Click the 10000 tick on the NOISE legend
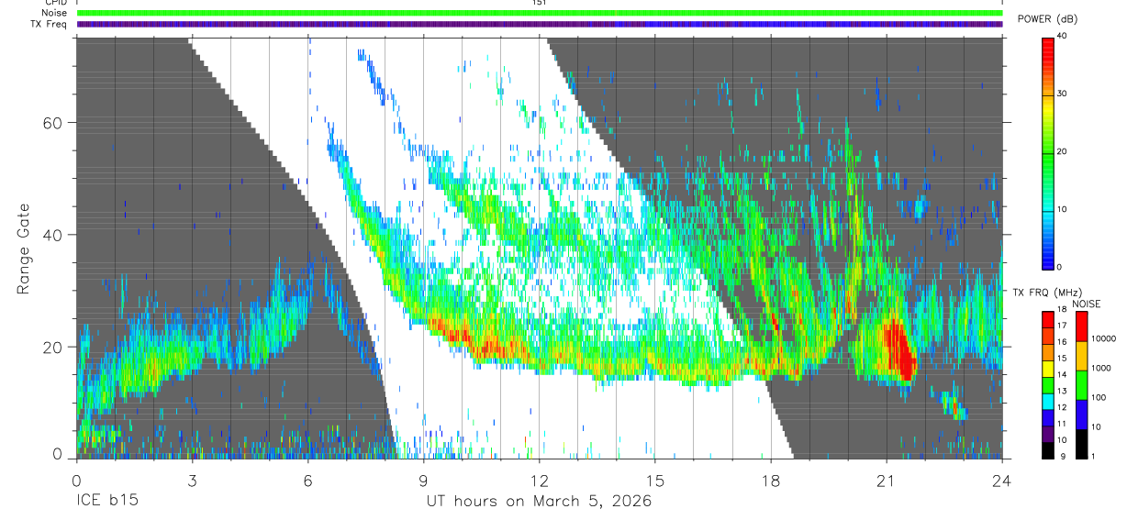This screenshot has width=1127, height=520. point(1104,338)
